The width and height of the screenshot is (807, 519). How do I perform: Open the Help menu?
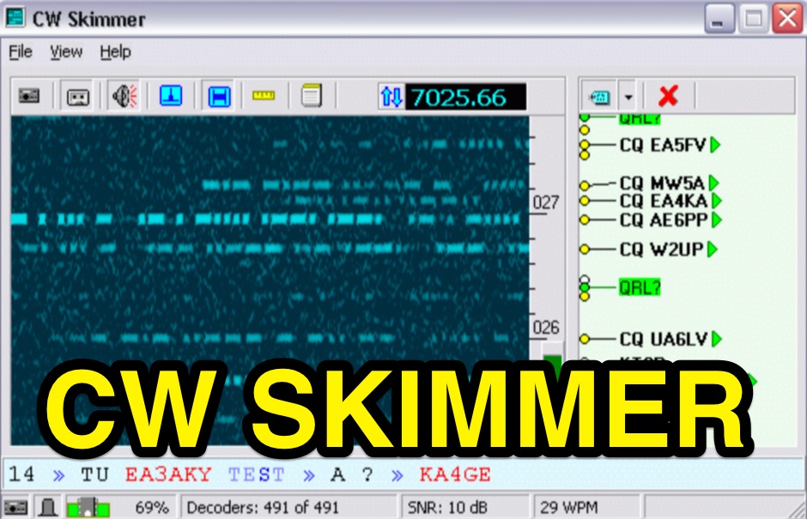(x=115, y=52)
